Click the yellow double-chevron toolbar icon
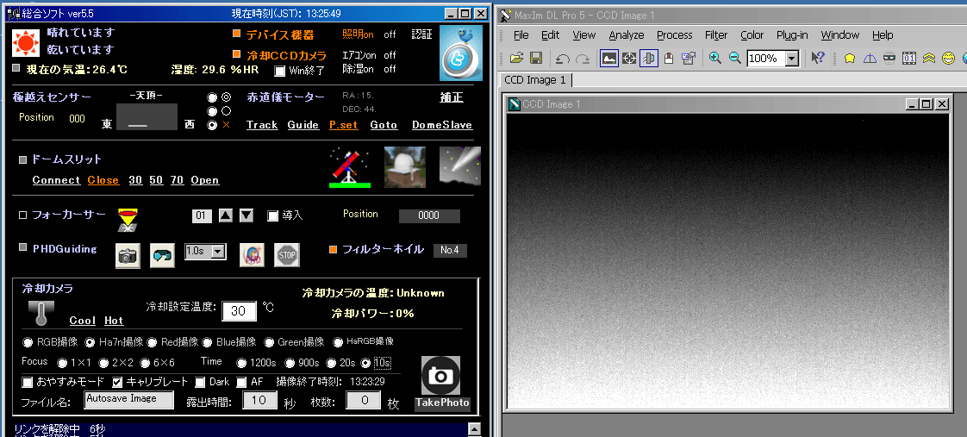The height and width of the screenshot is (437, 967). coord(928,59)
